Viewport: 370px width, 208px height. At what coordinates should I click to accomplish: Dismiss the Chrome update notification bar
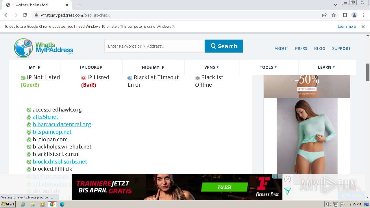coord(363,26)
